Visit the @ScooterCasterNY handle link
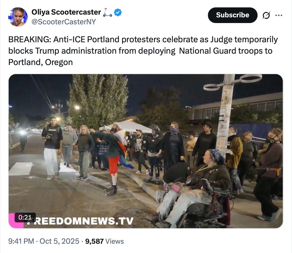 tap(64, 22)
